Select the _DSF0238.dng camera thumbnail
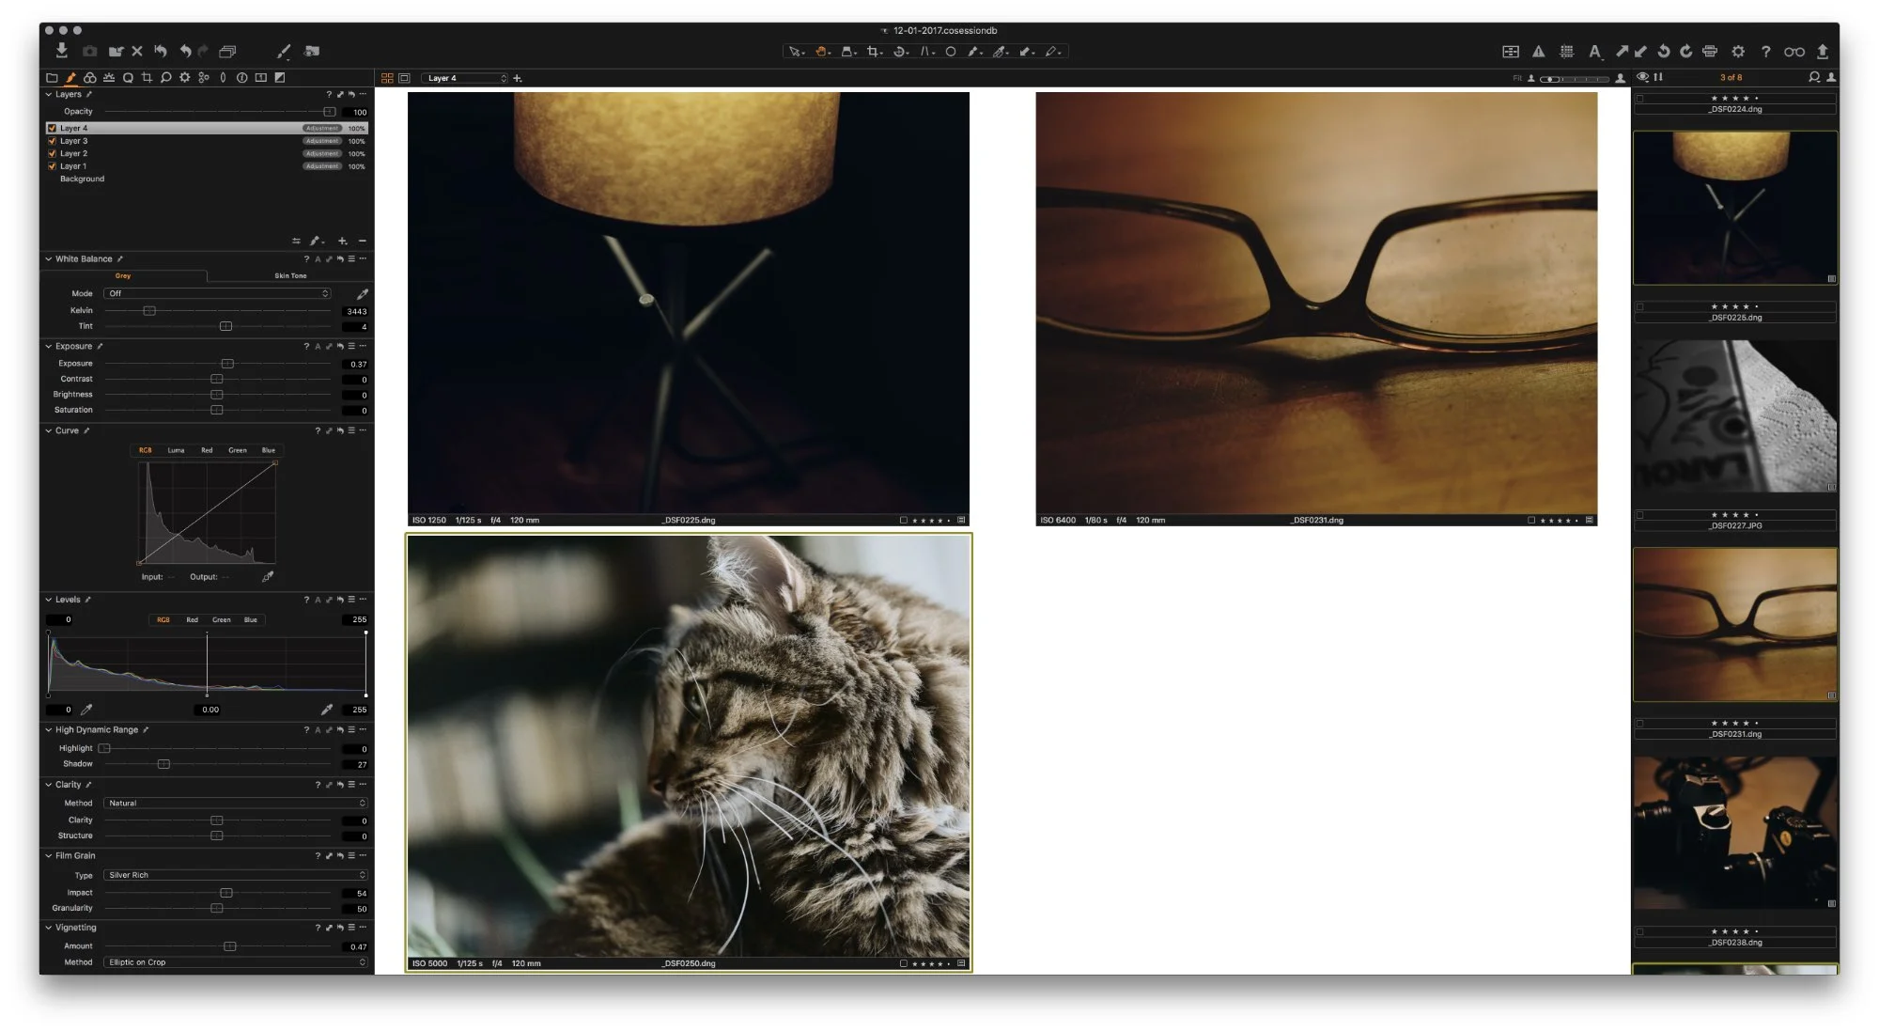 [1734, 833]
